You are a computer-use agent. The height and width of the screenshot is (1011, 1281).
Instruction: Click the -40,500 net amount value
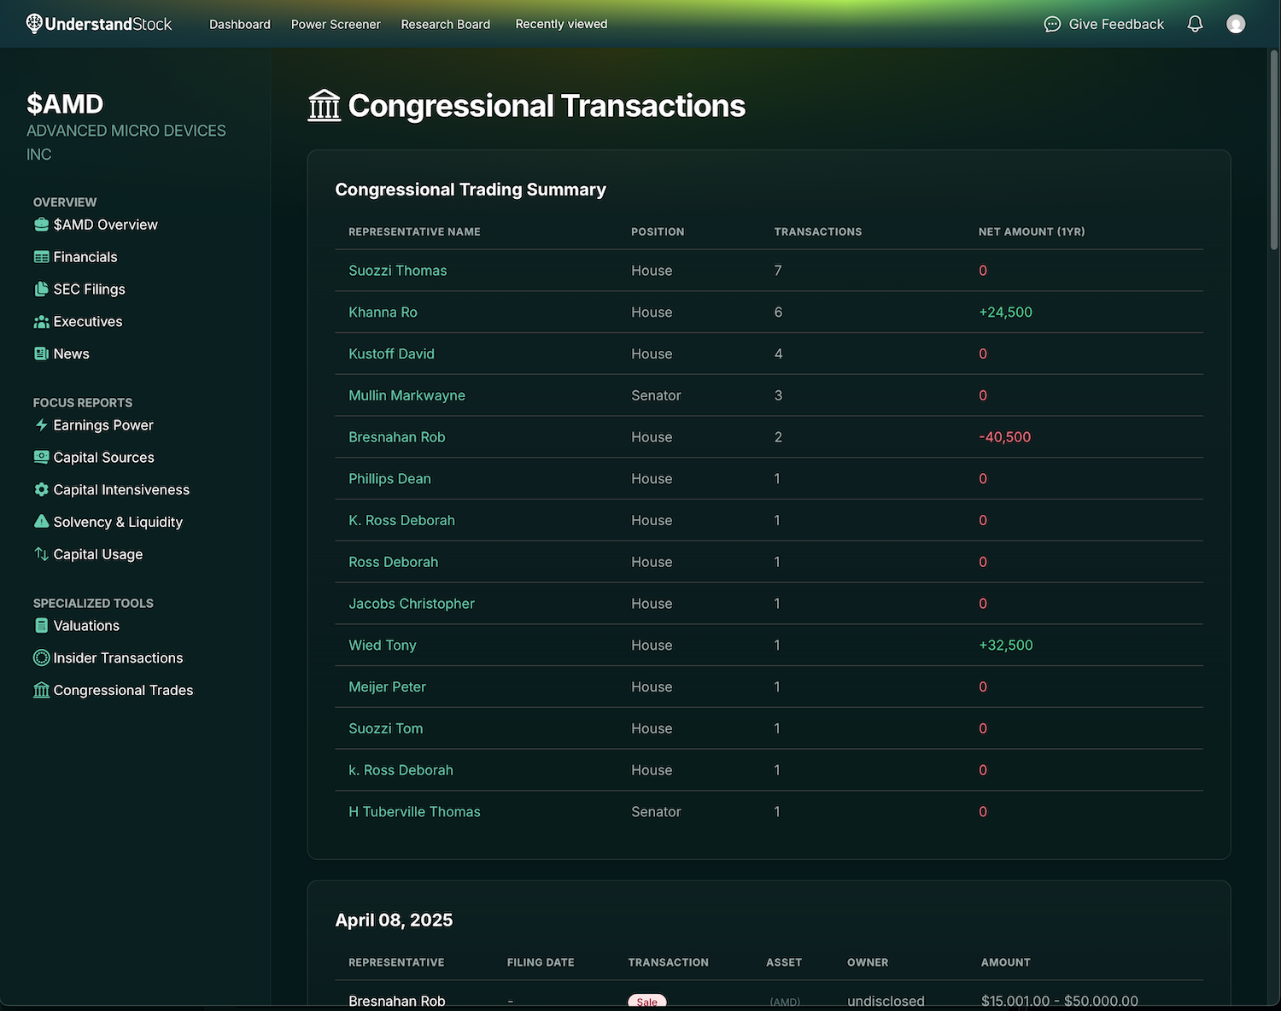1004,437
